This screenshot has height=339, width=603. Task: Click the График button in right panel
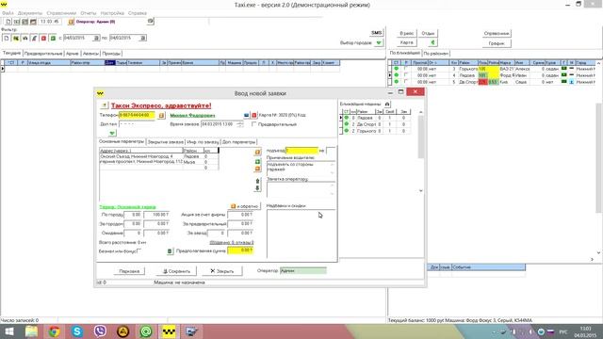point(497,43)
